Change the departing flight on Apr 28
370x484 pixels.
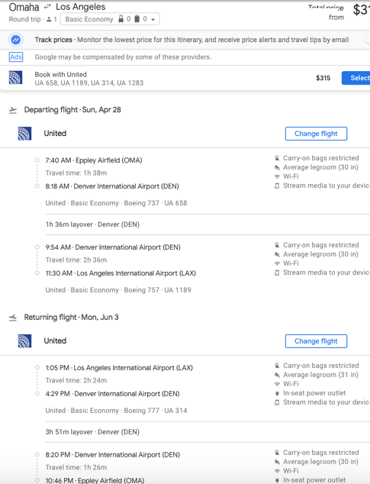pos(316,134)
